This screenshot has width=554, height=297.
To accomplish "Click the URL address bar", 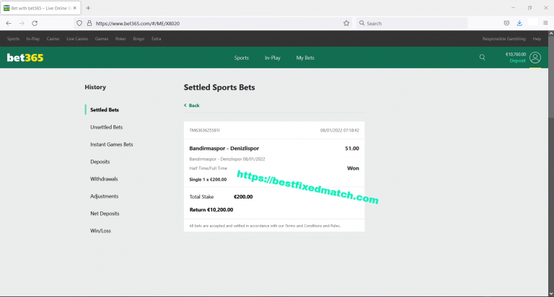I will click(216, 23).
